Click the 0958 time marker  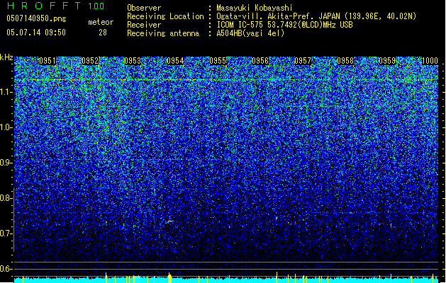point(345,61)
